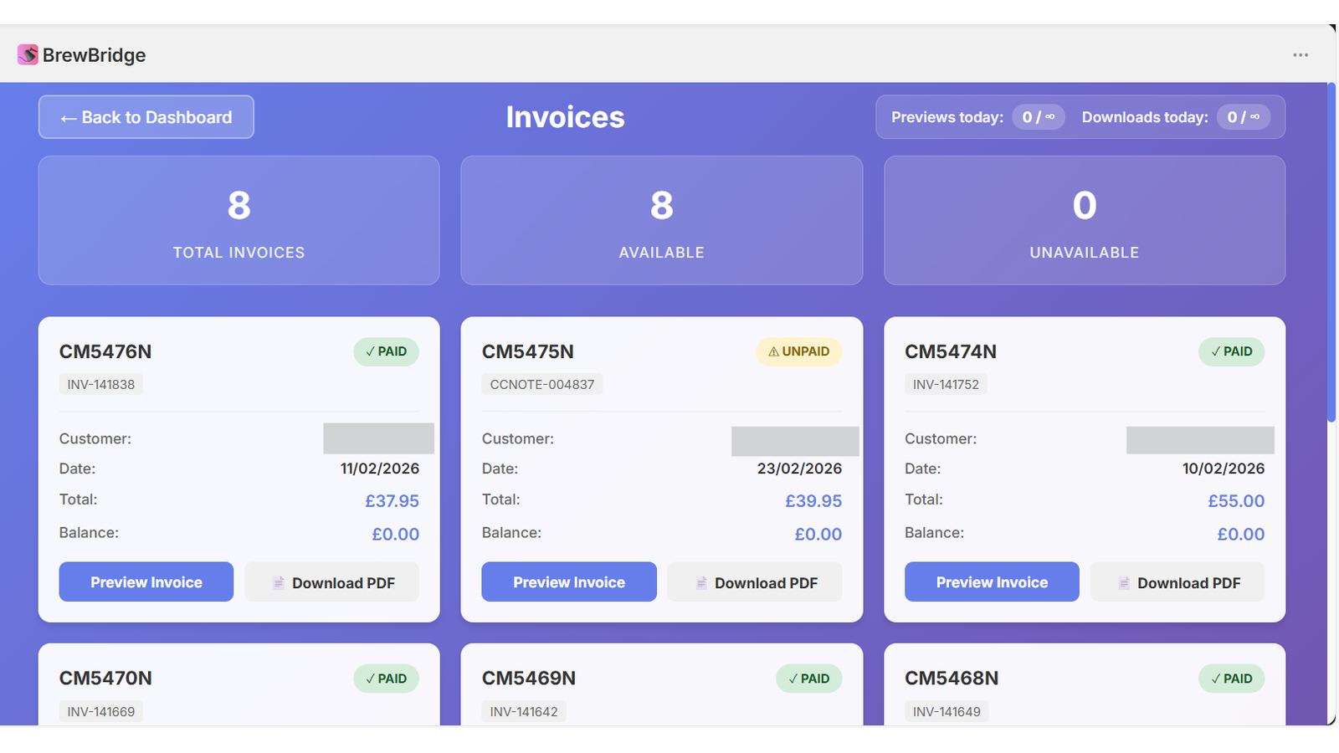The image size is (1339, 753).
Task: Select the CCNOTE-004837 reference tag
Action: pyautogui.click(x=542, y=385)
